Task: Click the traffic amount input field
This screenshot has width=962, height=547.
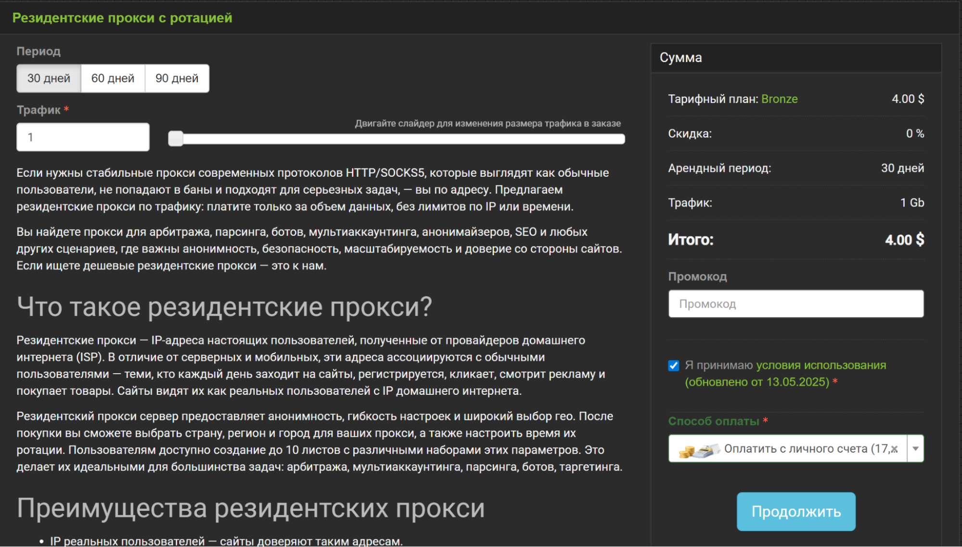Action: (x=82, y=137)
